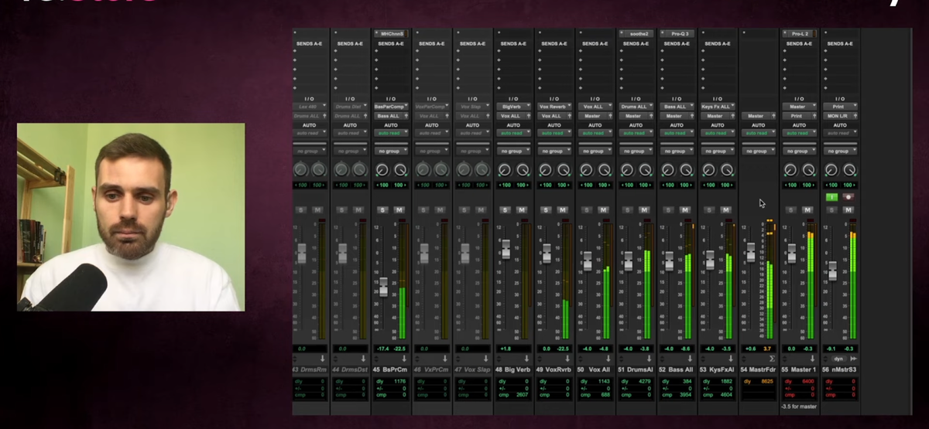Open BigVerb input selector dropdown

[512, 107]
